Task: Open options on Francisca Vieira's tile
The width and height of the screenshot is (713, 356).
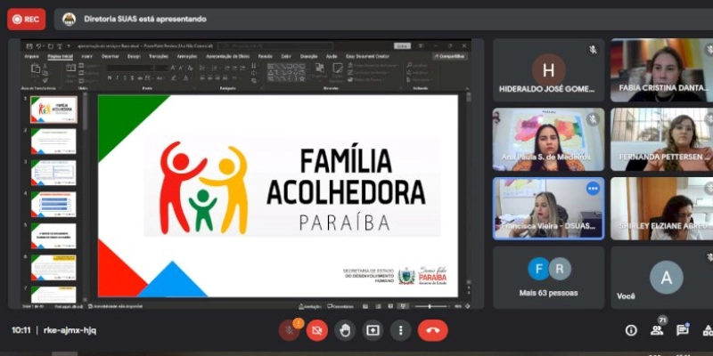Action: click(x=593, y=189)
